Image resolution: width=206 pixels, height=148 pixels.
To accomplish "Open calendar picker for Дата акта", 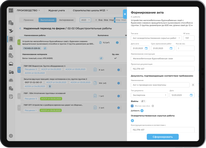I will pyautogui.click(x=146, y=48).
